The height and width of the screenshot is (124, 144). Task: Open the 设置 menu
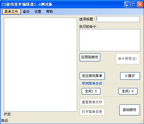38,12
